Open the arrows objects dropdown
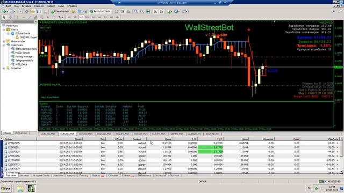The image size is (344, 193). 61,17
